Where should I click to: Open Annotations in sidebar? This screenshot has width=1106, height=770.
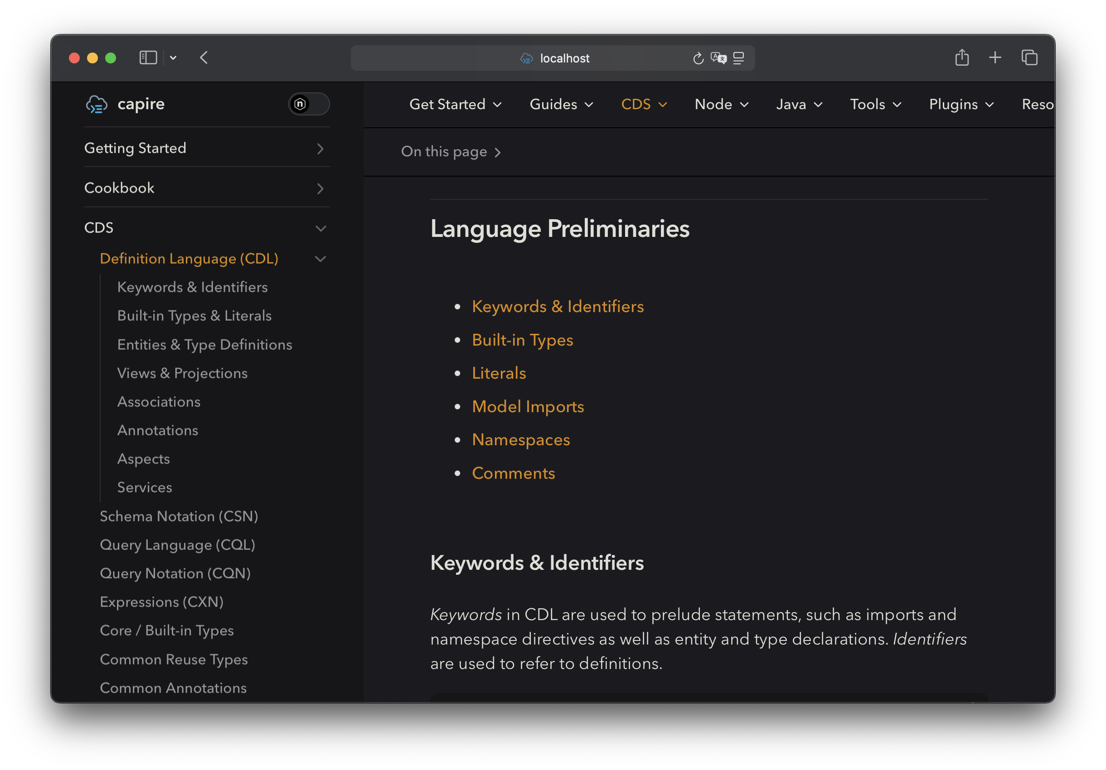pos(158,430)
